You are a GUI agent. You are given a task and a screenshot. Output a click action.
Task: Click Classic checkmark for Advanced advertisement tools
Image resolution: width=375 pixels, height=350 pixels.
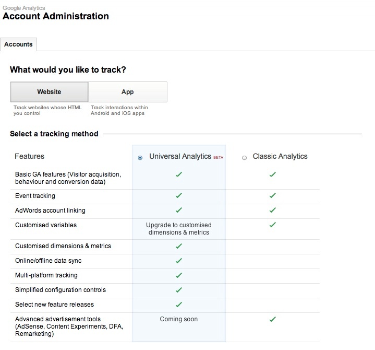click(273, 319)
